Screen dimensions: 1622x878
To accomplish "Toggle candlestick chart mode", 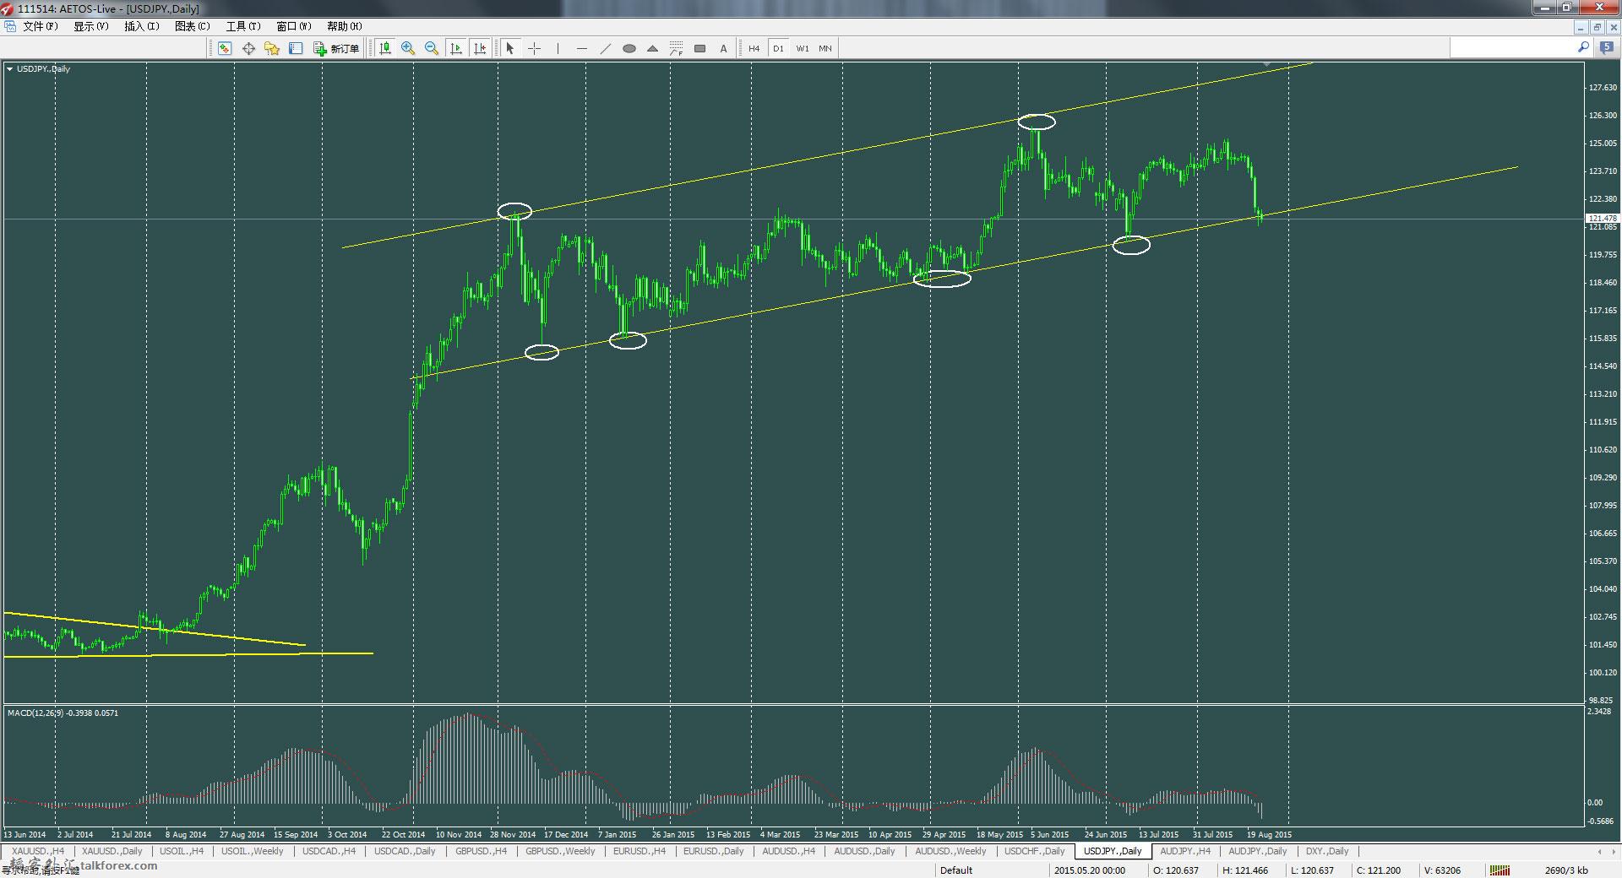I will coord(384,48).
